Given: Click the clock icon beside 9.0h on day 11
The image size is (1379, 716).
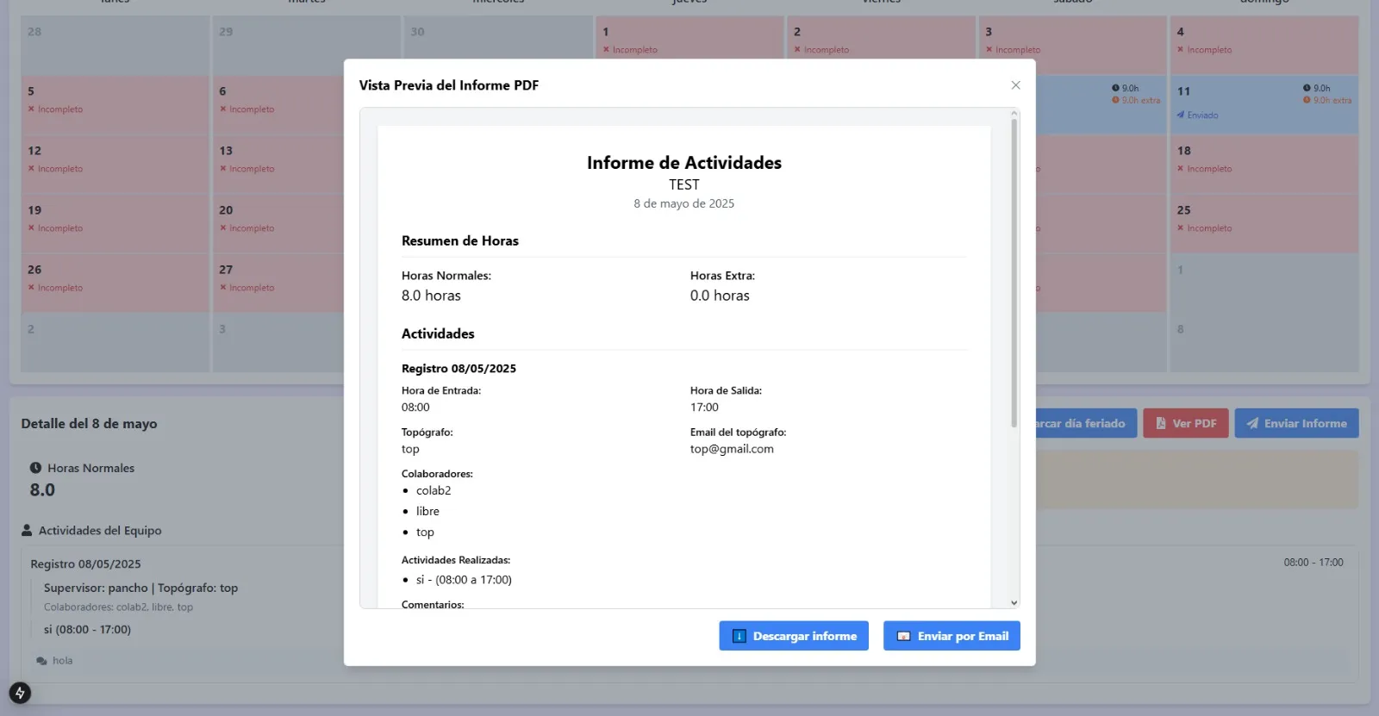Looking at the screenshot, I should pos(1307,88).
